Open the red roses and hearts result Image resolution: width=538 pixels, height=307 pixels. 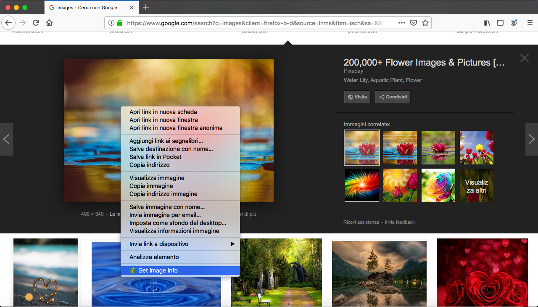coord(482,273)
